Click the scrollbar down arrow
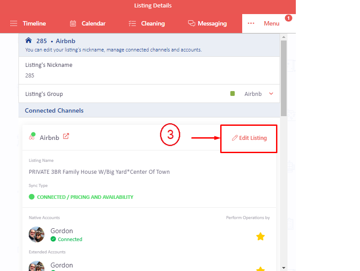 (284, 268)
